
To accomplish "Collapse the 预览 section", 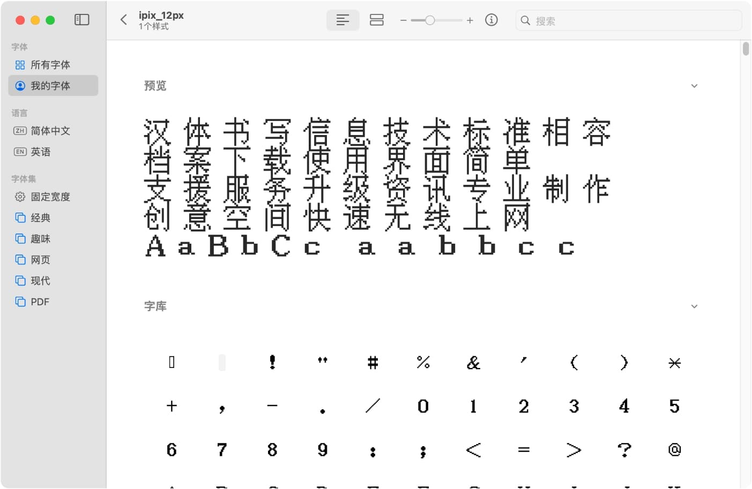I will [694, 86].
